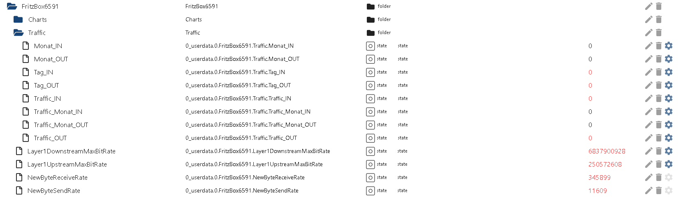The image size is (681, 197).
Task: Edit the Monat_IN object with pencil icon
Action: click(649, 46)
